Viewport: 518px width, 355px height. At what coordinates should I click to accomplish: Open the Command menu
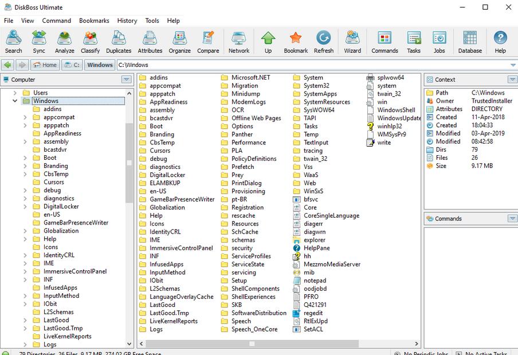tap(57, 21)
